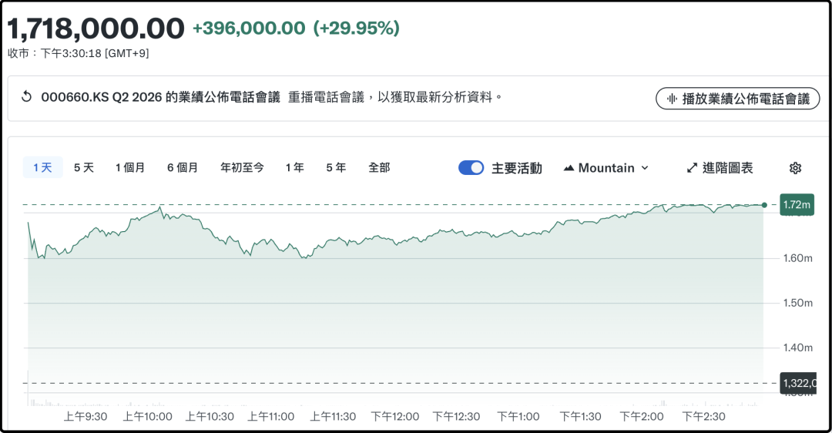832x433 pixels.
Task: Click the 下午2:00 x-axis label
Action: point(642,417)
